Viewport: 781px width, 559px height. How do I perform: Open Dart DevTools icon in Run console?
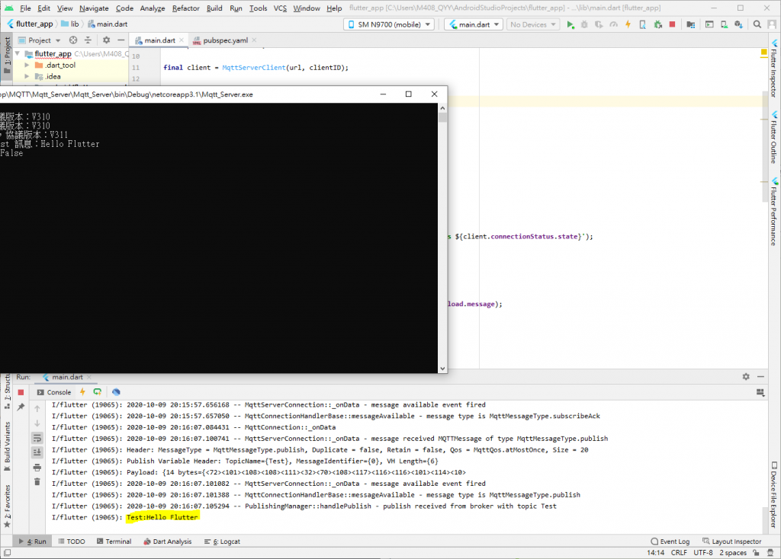[x=116, y=392]
